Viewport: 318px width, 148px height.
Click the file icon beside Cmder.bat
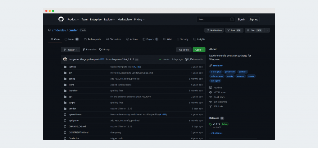[65, 138]
